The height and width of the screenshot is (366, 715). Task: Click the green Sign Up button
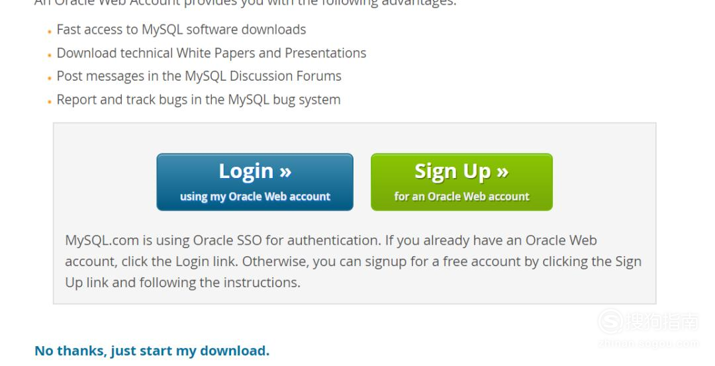[x=461, y=182]
